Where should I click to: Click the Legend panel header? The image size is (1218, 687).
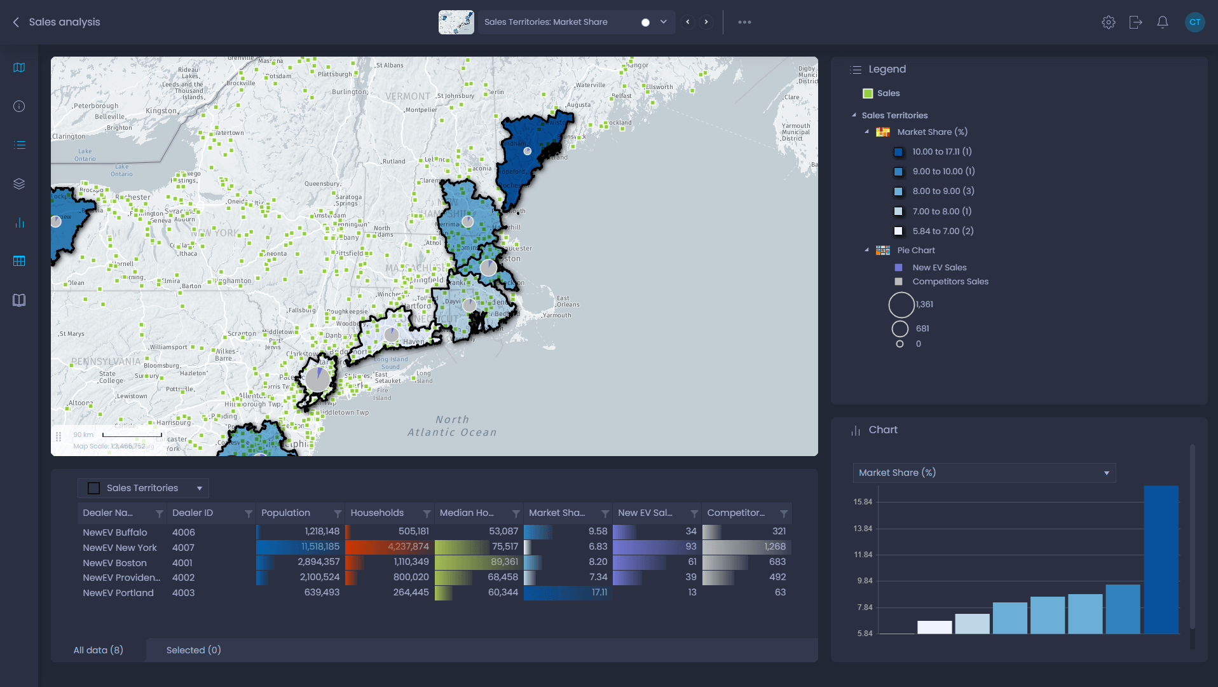887,69
